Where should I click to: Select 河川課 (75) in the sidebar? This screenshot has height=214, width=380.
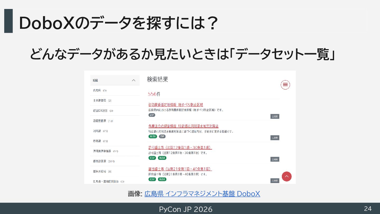click(101, 131)
